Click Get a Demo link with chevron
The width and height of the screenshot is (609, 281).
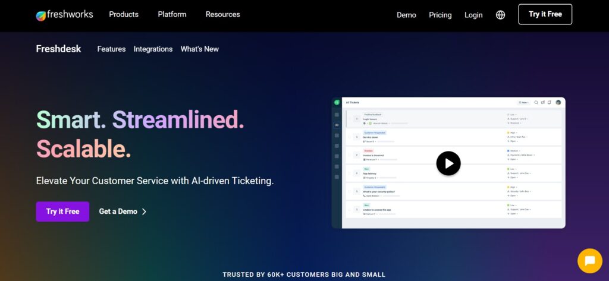(123, 211)
